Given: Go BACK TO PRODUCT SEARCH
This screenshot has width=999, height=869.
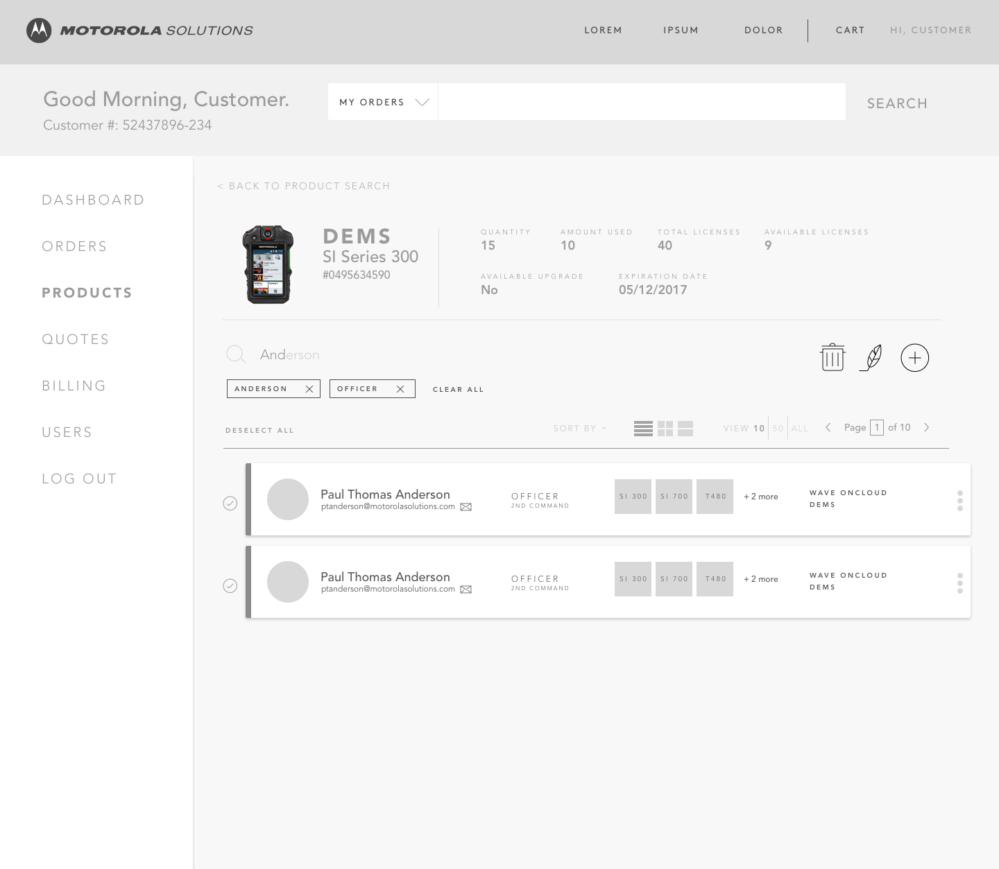Looking at the screenshot, I should click(x=304, y=186).
